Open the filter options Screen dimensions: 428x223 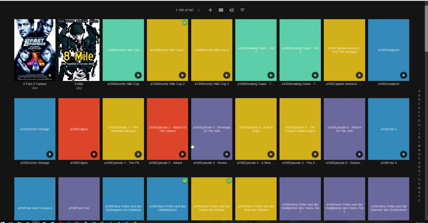pyautogui.click(x=242, y=10)
